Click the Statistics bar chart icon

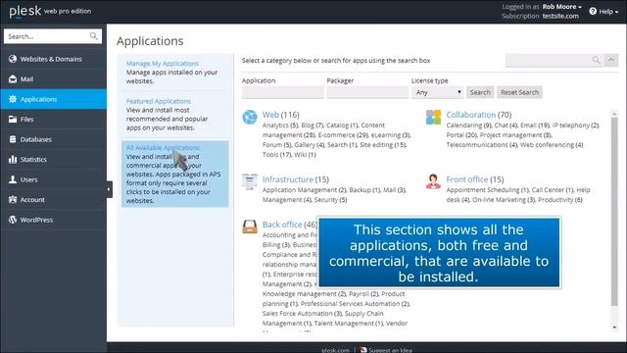(13, 159)
